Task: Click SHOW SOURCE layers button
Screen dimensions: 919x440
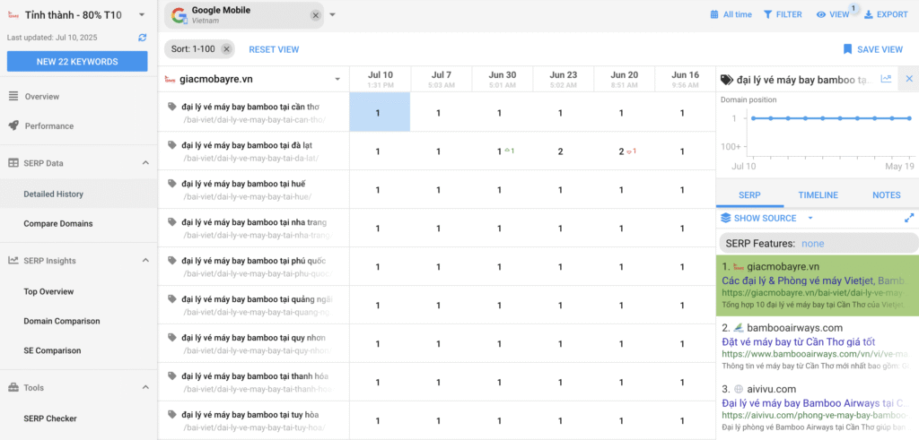Action: (758, 219)
